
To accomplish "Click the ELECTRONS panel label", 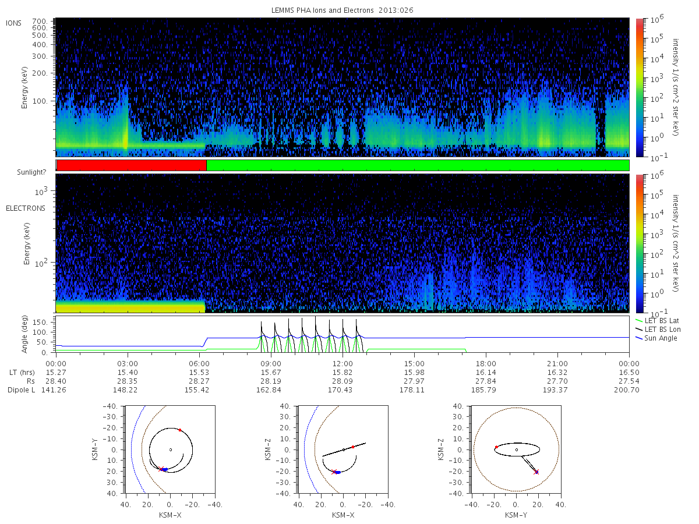I will tap(25, 208).
